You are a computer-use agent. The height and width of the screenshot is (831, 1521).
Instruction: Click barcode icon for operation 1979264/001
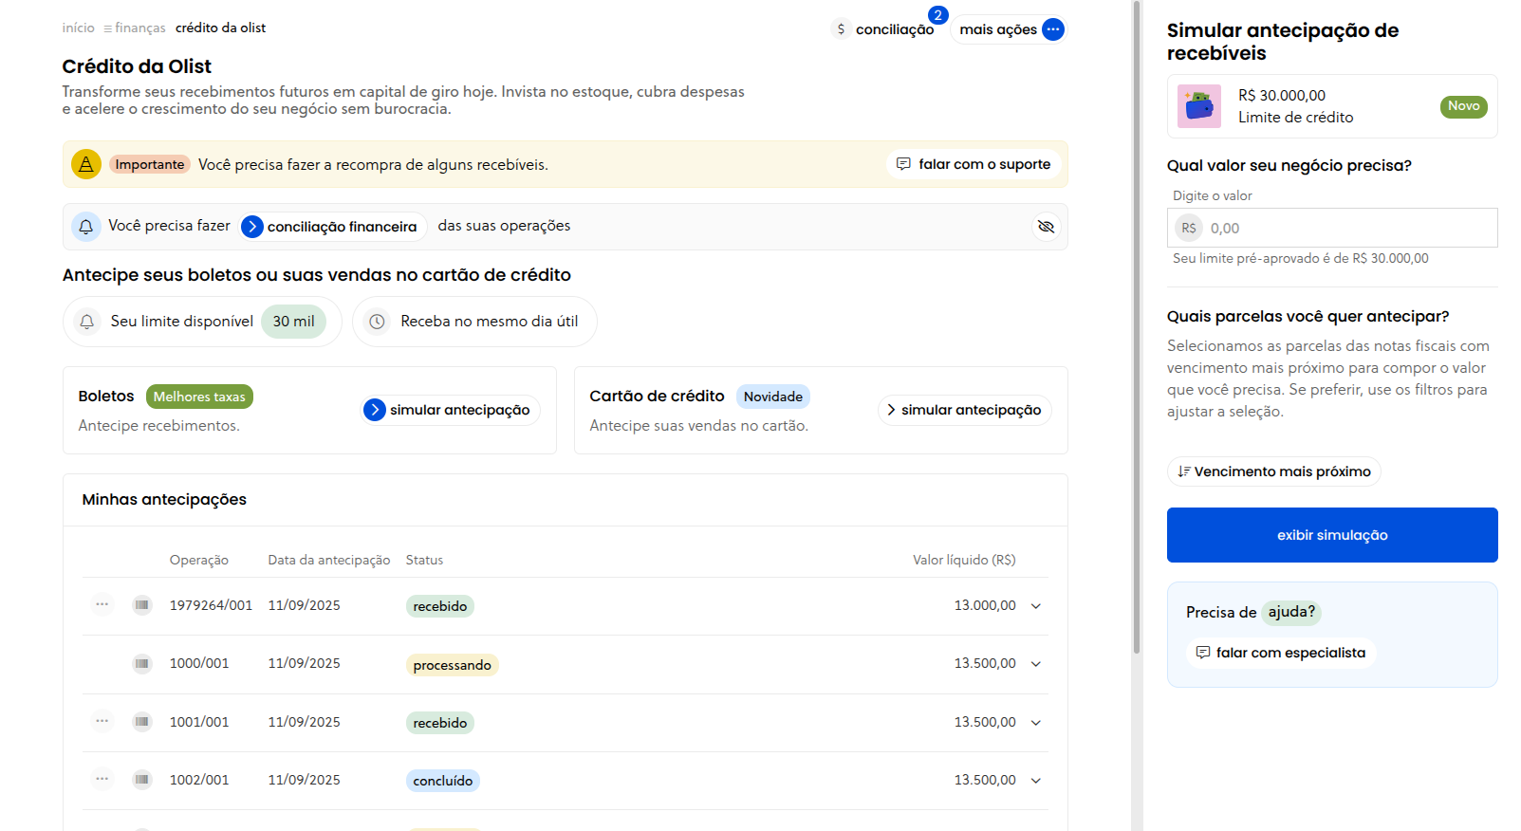[x=142, y=605]
